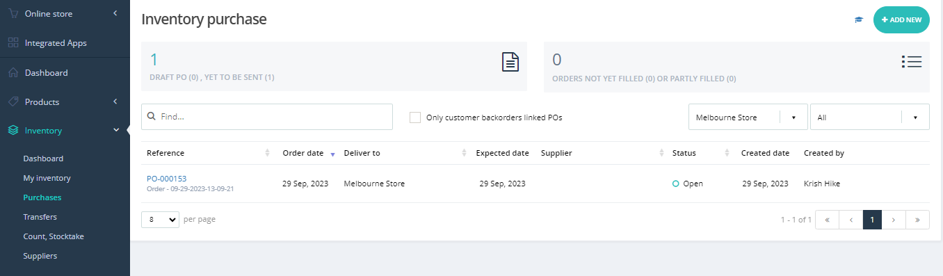Click the Find search field
Screen dimensions: 943x276
click(267, 117)
